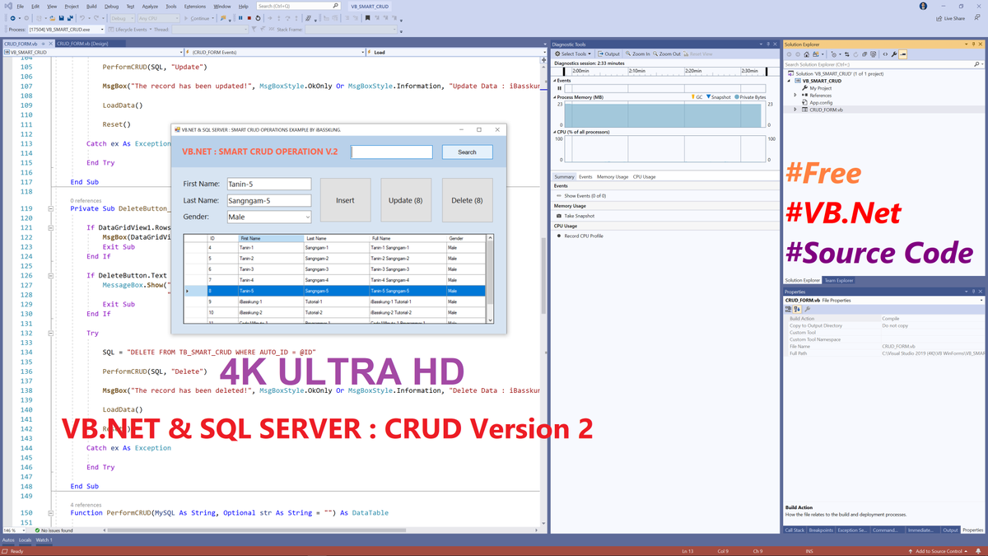Image resolution: width=988 pixels, height=556 pixels.
Task: Click Zoom In in Diagnostic Tools
Action: coord(636,54)
